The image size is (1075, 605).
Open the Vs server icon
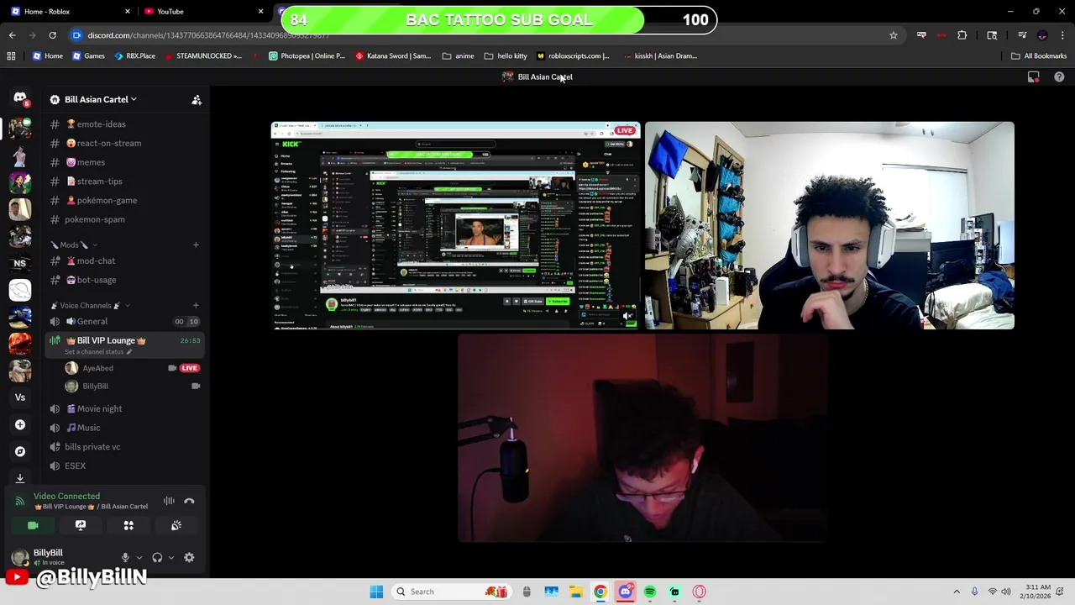20,397
